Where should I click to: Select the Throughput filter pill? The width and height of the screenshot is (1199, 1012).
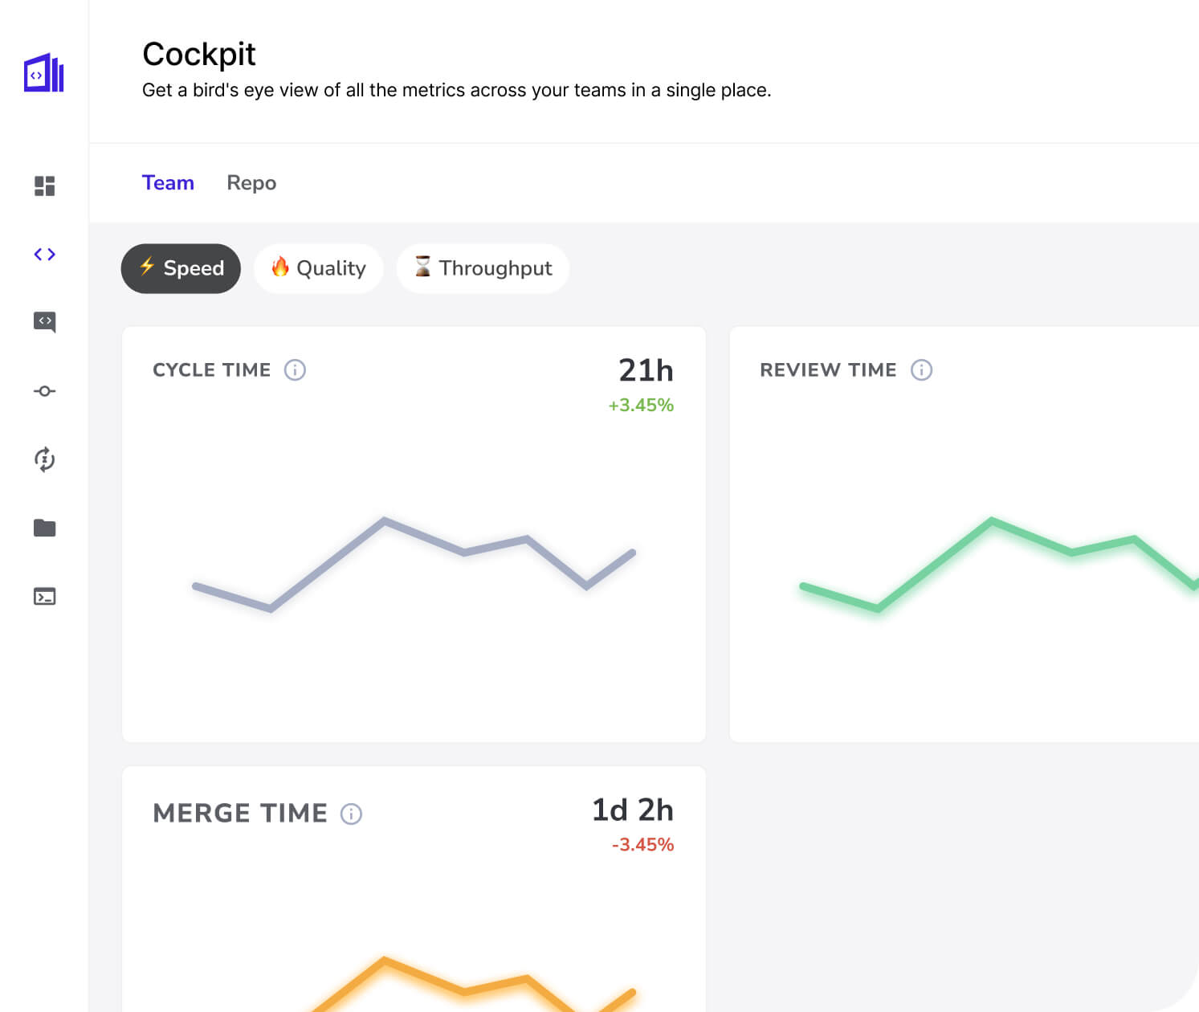tap(483, 268)
